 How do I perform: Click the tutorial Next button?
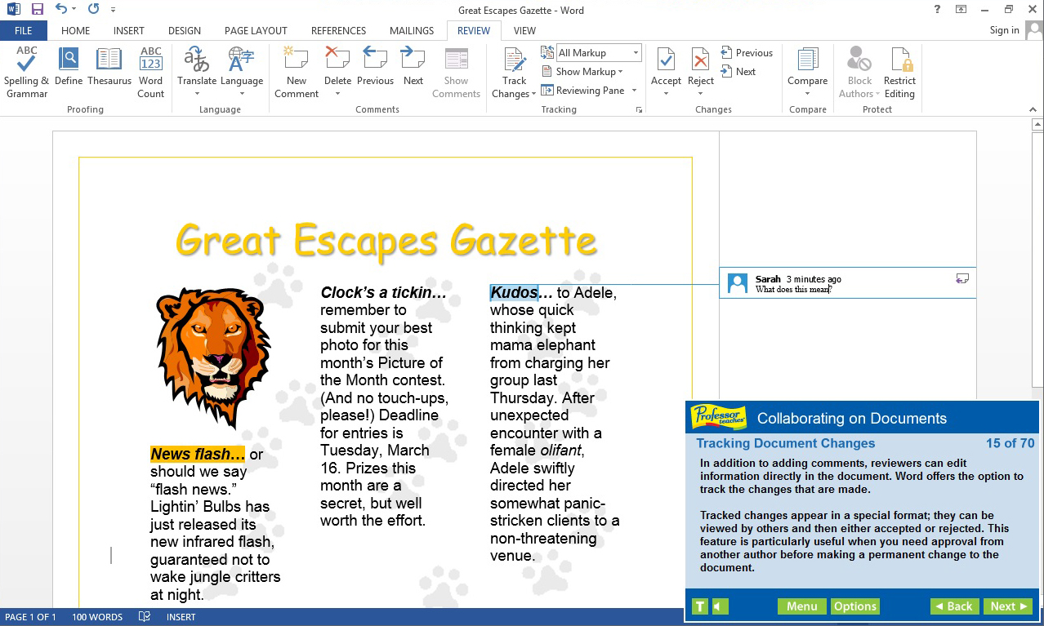[1008, 606]
